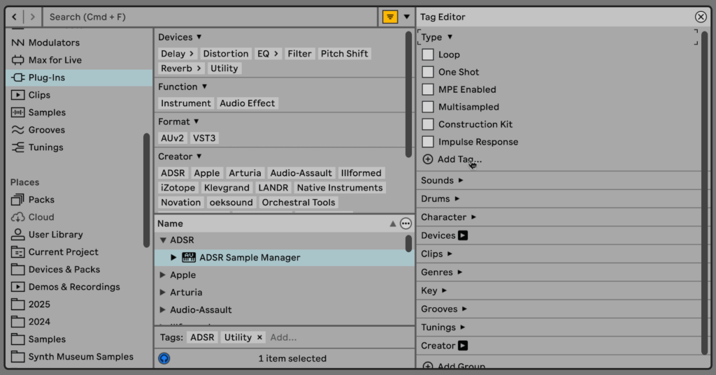The width and height of the screenshot is (716, 375).
Task: Expand the Creator tag group in Tag Editor
Action: coord(463,346)
